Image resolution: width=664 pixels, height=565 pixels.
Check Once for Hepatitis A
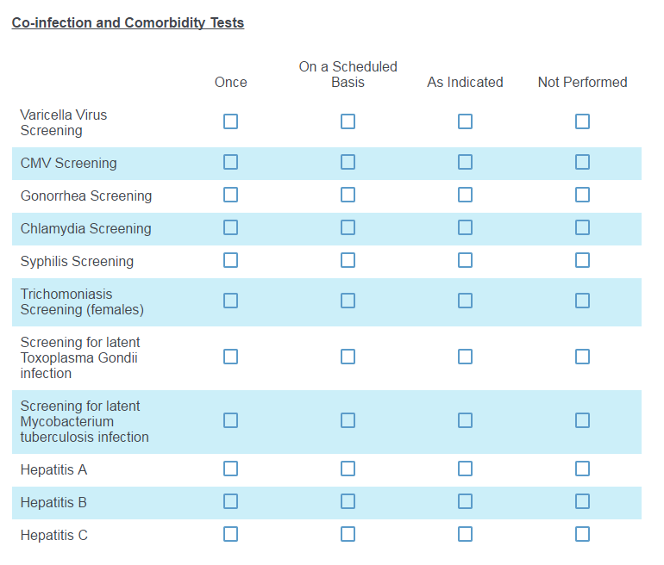tap(230, 469)
